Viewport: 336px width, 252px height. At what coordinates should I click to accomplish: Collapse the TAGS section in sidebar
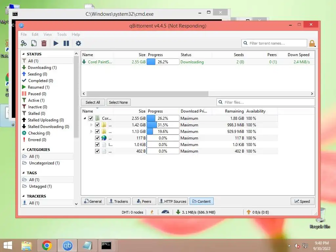coord(23,173)
